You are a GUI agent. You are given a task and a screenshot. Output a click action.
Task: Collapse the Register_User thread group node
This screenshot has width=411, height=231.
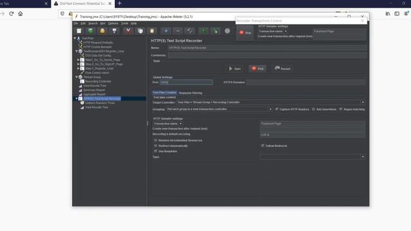pos(76,51)
